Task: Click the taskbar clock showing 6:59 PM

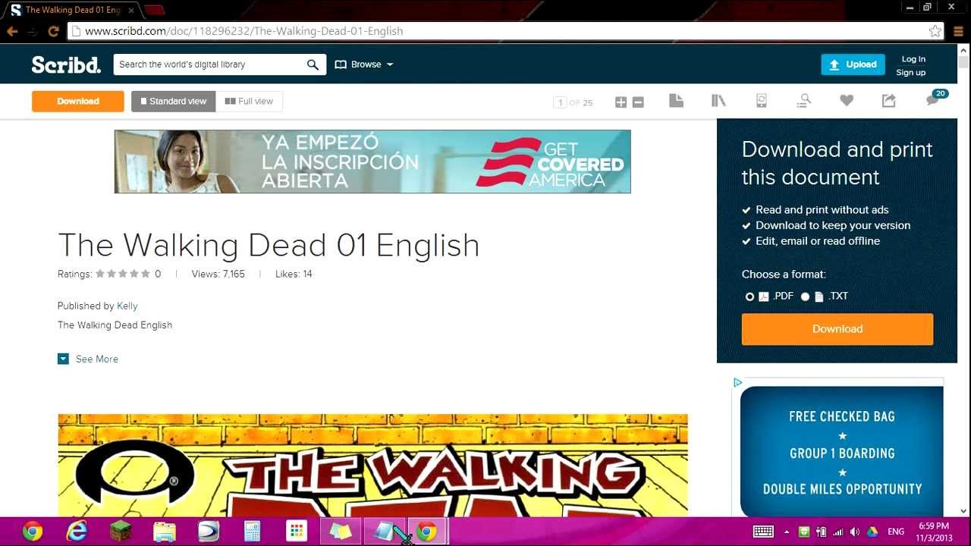Action: coord(934,532)
